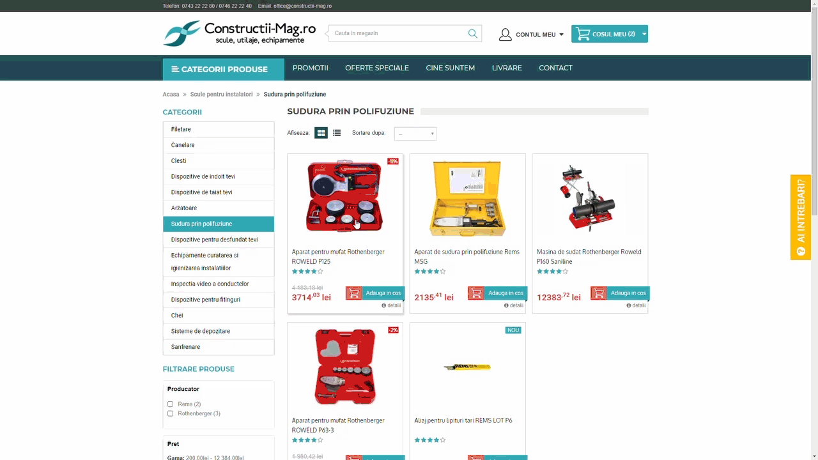Click cart icon for Roweld P160 Saniline

pos(598,293)
